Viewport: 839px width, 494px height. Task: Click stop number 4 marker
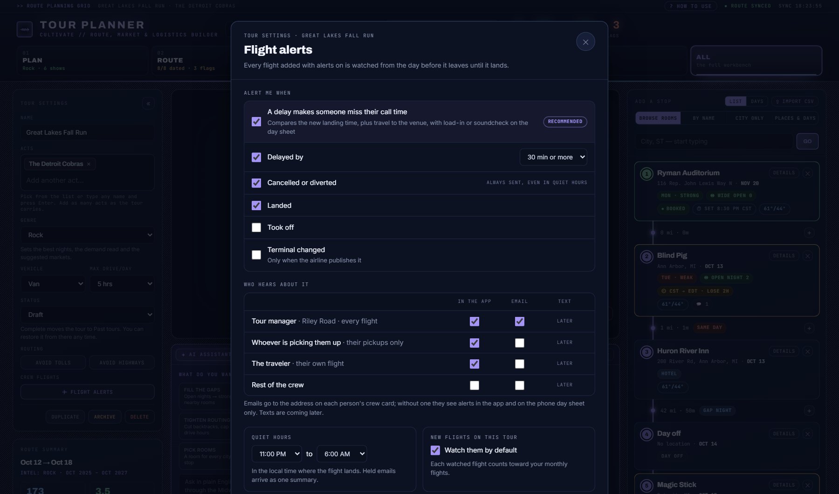[646, 435]
